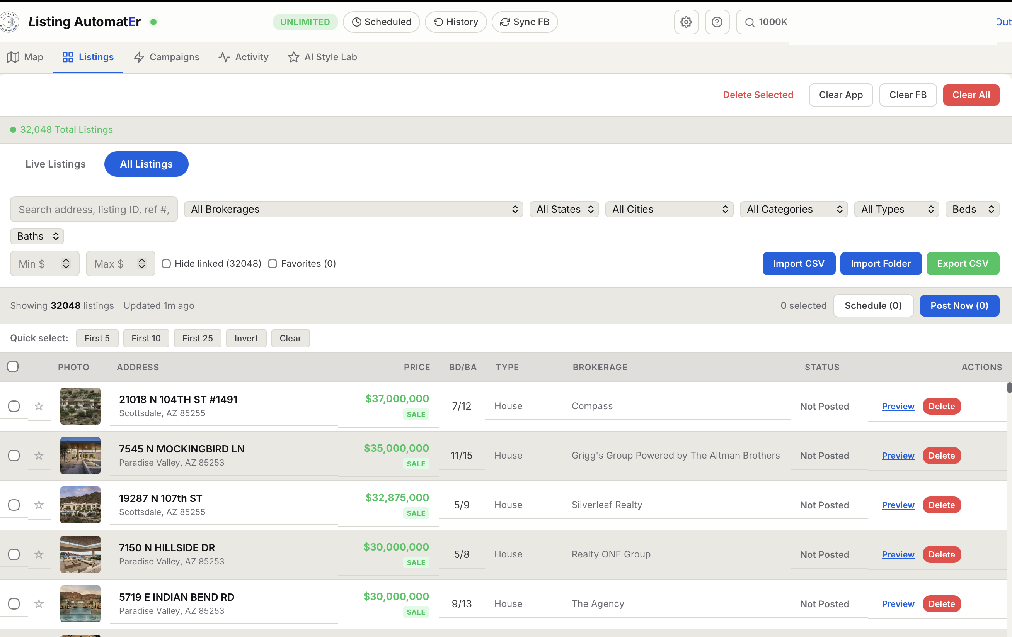
Task: Open the Scheduled posts panel
Action: pos(381,22)
